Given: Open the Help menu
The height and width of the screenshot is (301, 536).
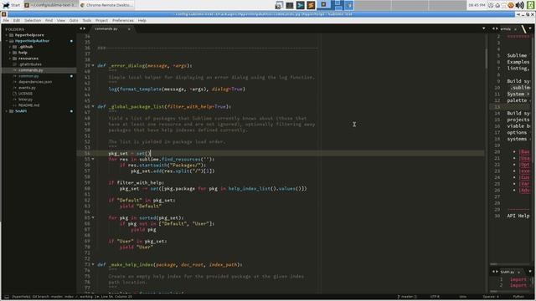Looking at the screenshot, I should [x=142, y=20].
